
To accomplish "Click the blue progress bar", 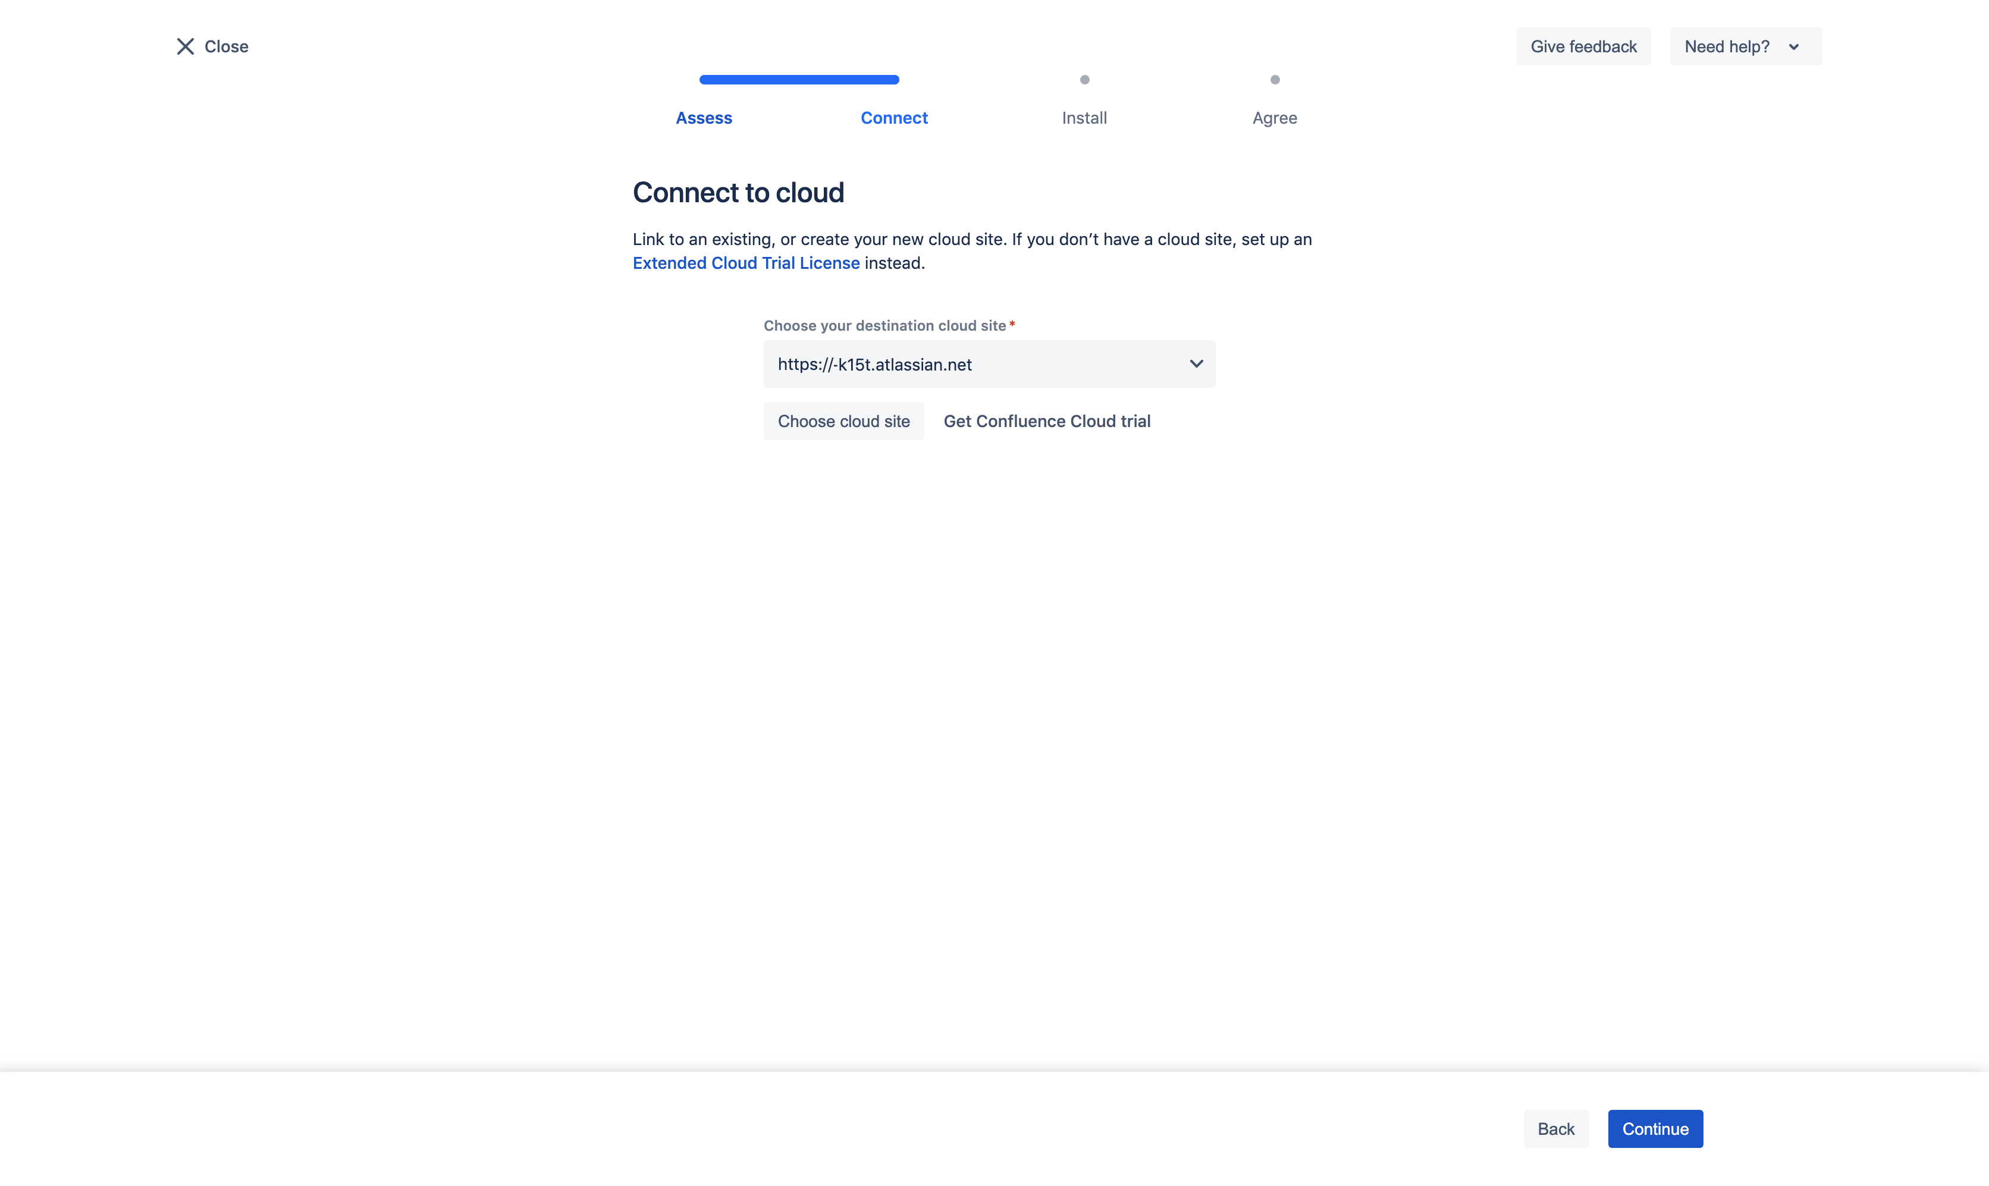I will (799, 79).
